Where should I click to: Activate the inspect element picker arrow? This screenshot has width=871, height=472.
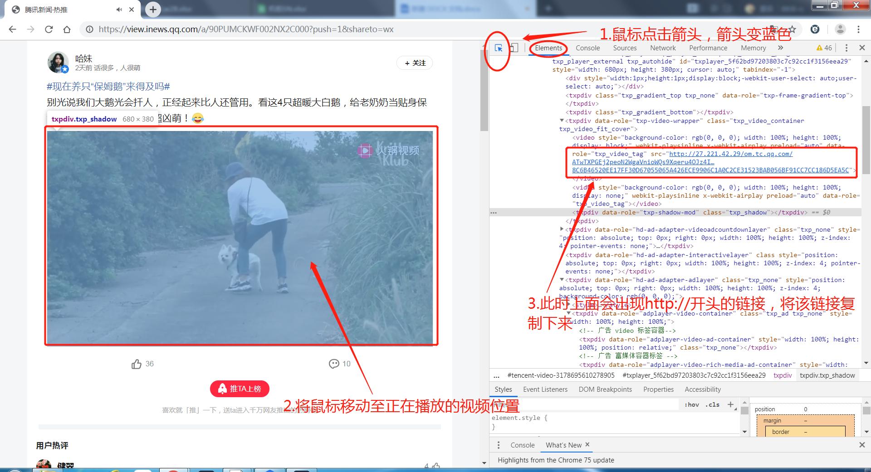point(498,48)
